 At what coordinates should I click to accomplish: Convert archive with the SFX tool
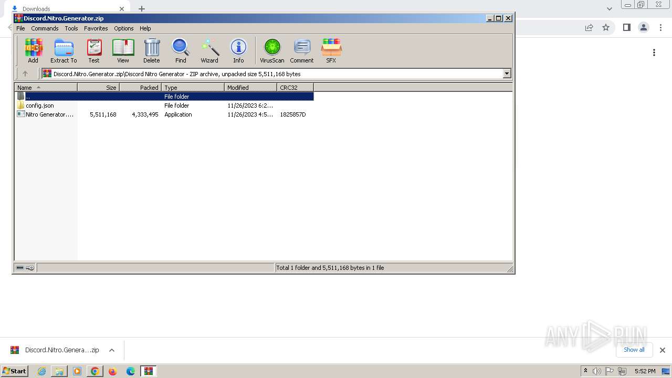[x=331, y=51]
